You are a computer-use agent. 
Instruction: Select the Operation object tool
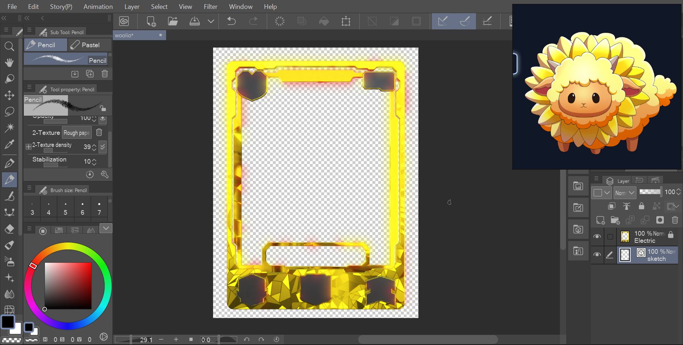click(9, 79)
